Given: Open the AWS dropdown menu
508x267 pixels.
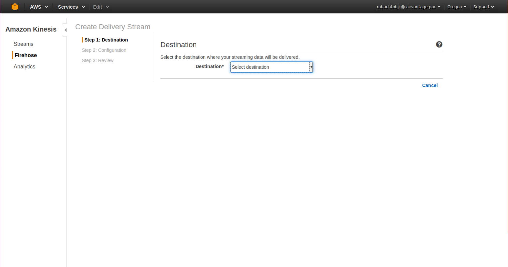Looking at the screenshot, I should [39, 7].
